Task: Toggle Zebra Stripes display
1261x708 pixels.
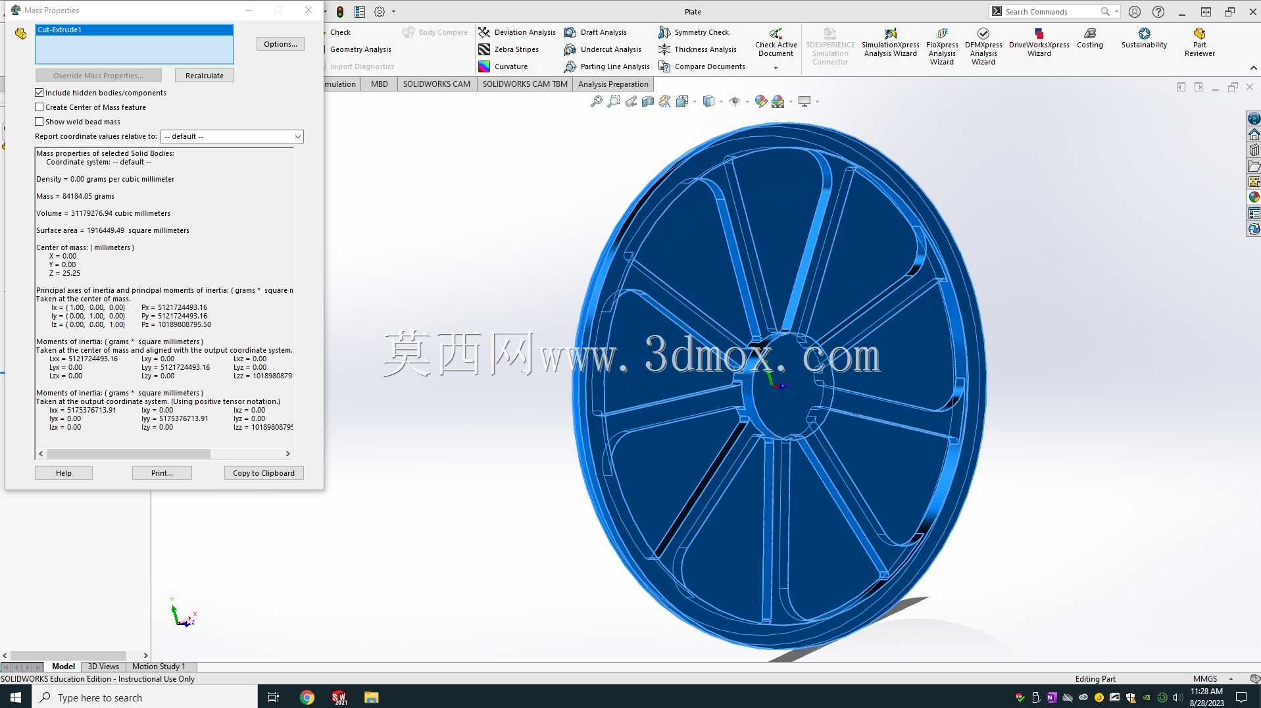Action: pyautogui.click(x=508, y=49)
